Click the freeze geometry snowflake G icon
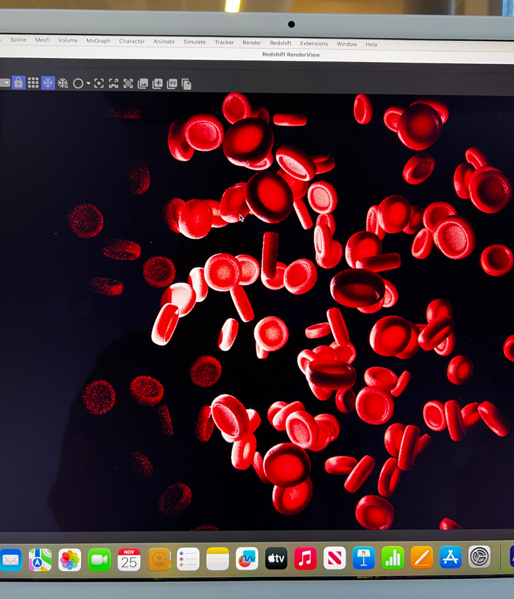 (63, 84)
